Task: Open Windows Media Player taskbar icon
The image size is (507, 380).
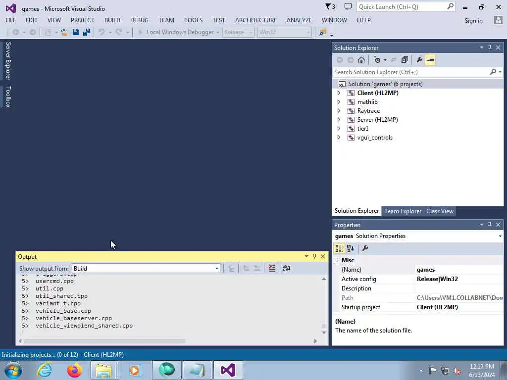Action: [x=135, y=370]
